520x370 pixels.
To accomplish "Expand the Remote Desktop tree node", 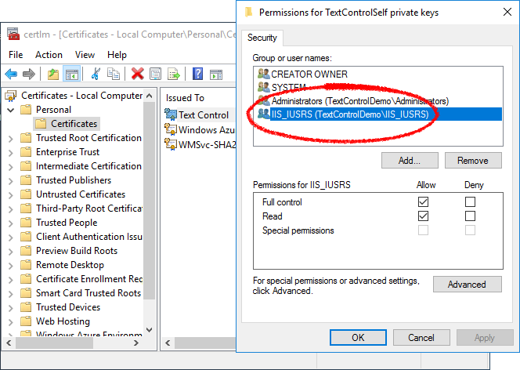I will click(11, 266).
